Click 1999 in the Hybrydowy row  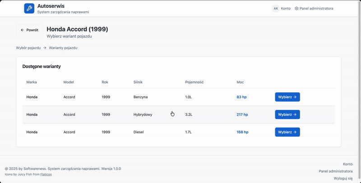pyautogui.click(x=106, y=114)
